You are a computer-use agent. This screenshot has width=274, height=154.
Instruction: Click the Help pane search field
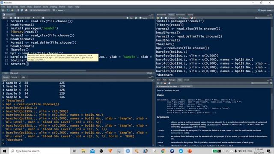click(259, 83)
